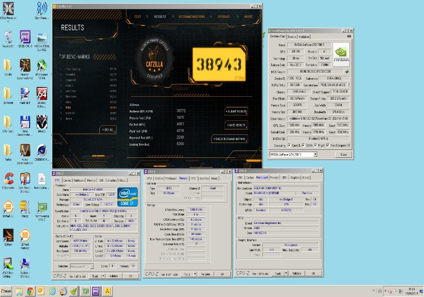424x297 pixels.
Task: Open ASUS Boot Setting desktop shortcut
Action: point(8,268)
